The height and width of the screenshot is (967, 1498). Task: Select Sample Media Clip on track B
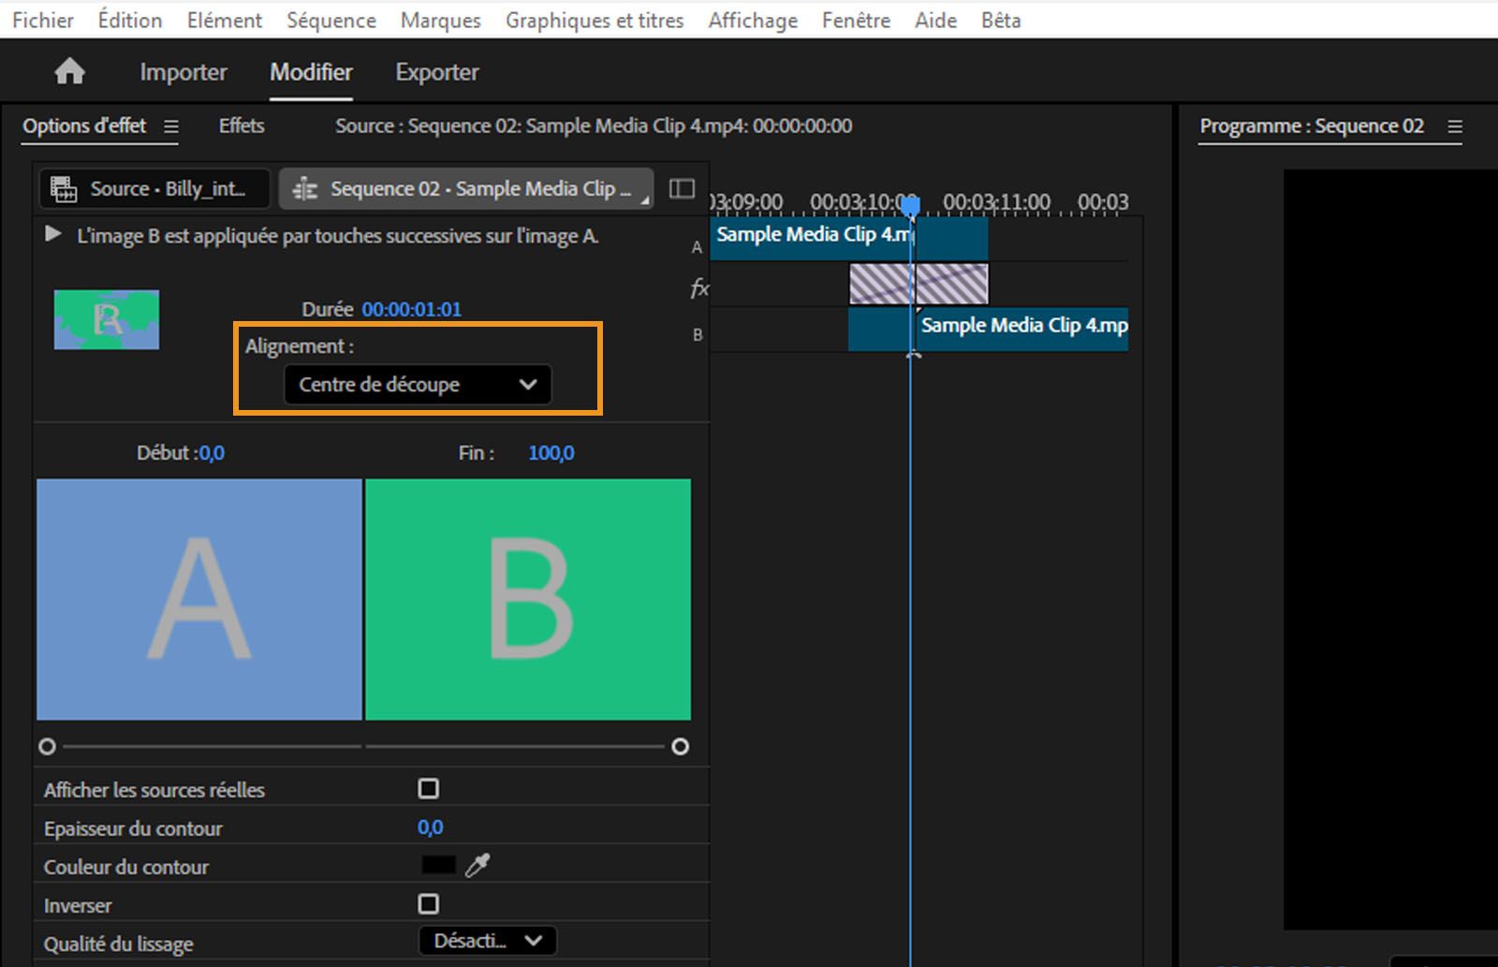point(988,330)
